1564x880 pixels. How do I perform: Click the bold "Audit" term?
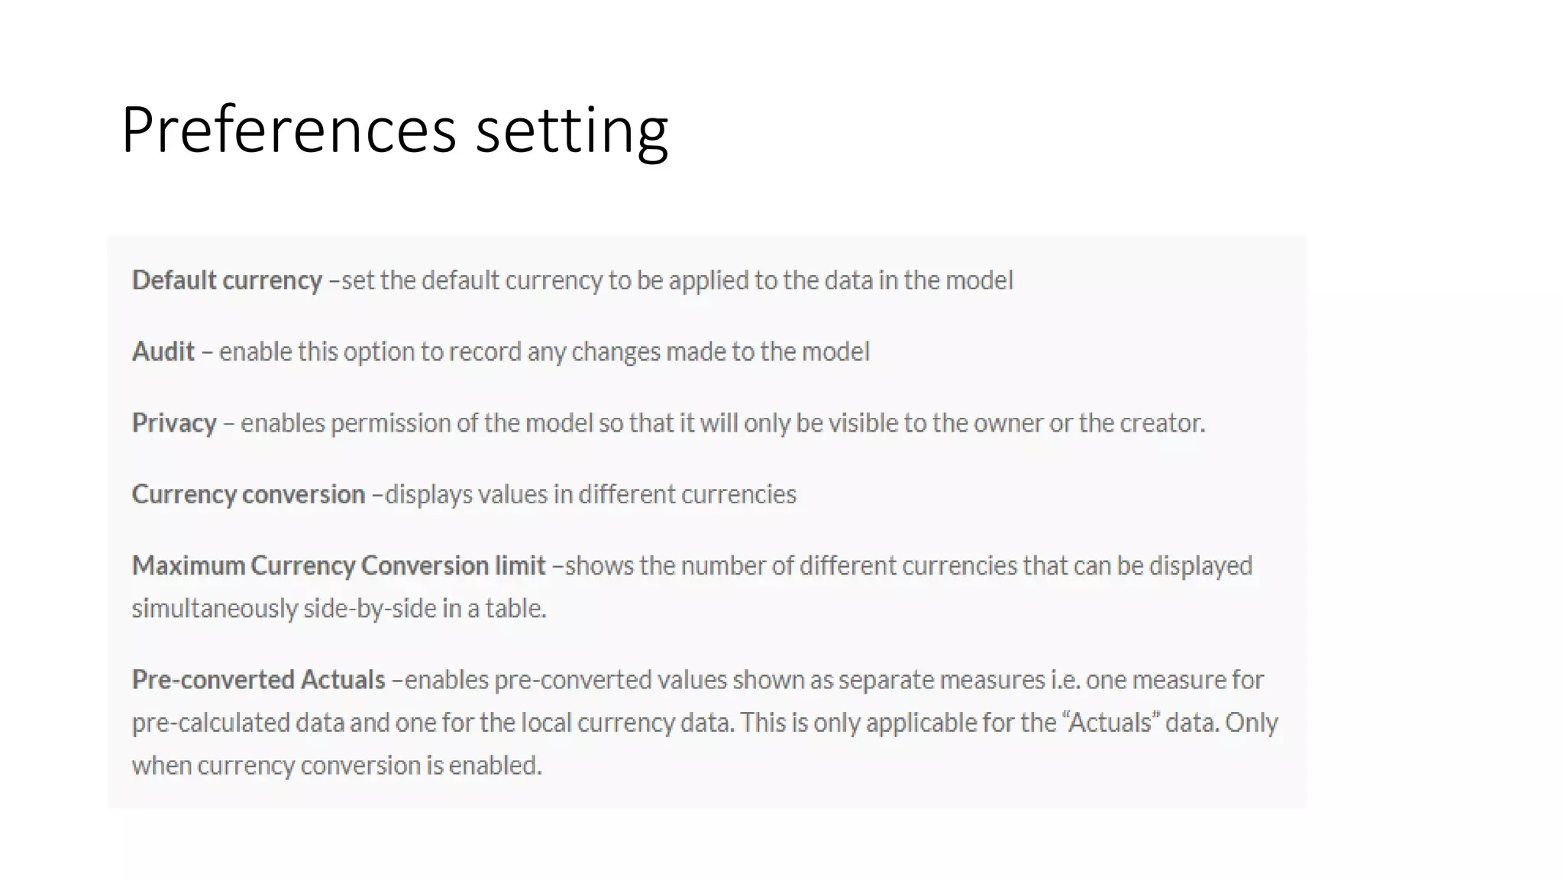coord(163,351)
